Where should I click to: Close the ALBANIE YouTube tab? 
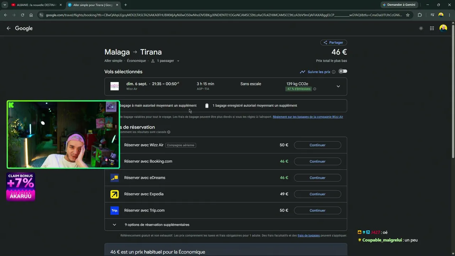click(61, 5)
